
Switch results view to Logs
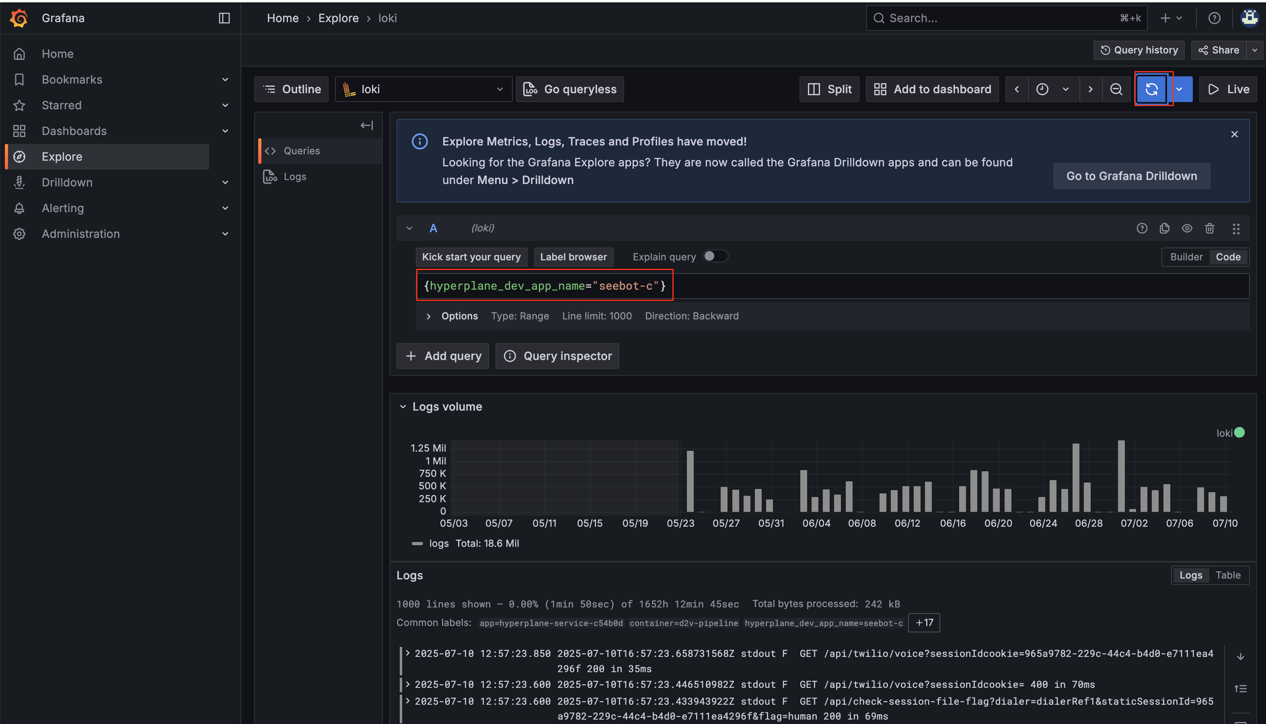[x=1190, y=575]
